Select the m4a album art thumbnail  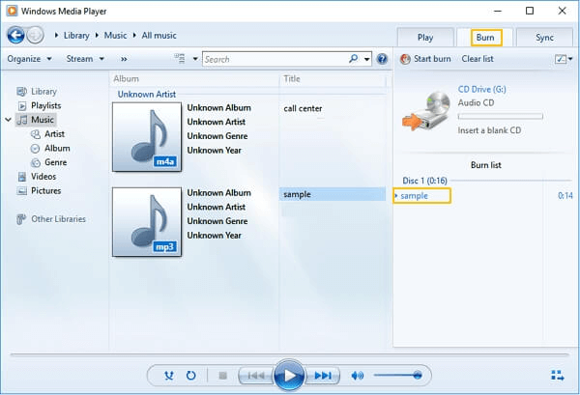coord(147,137)
